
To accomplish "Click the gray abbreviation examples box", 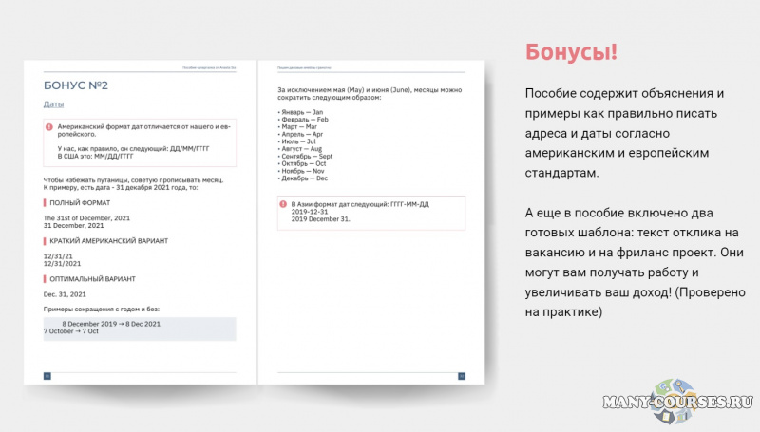I will click(x=140, y=328).
